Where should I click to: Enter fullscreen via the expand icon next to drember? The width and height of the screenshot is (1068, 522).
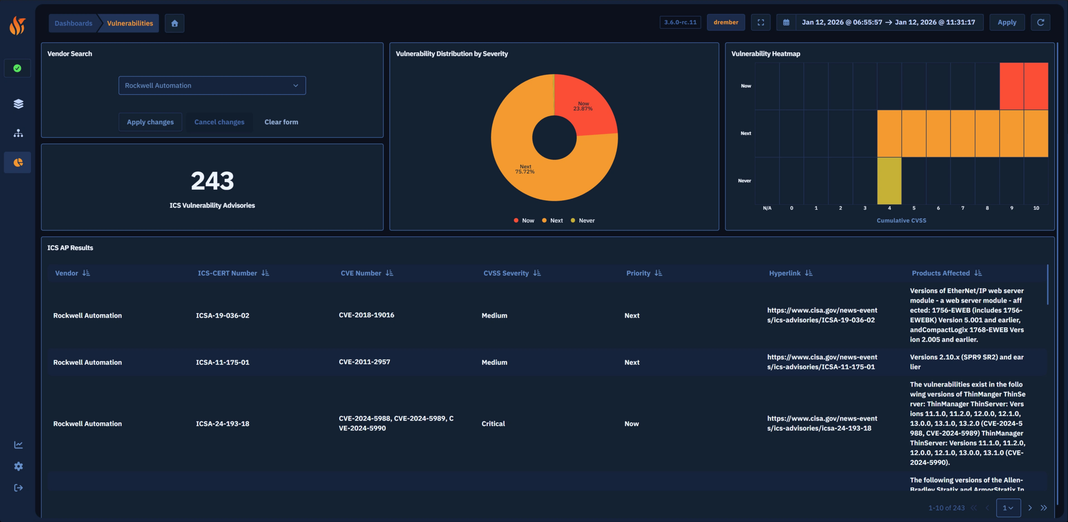tap(761, 22)
